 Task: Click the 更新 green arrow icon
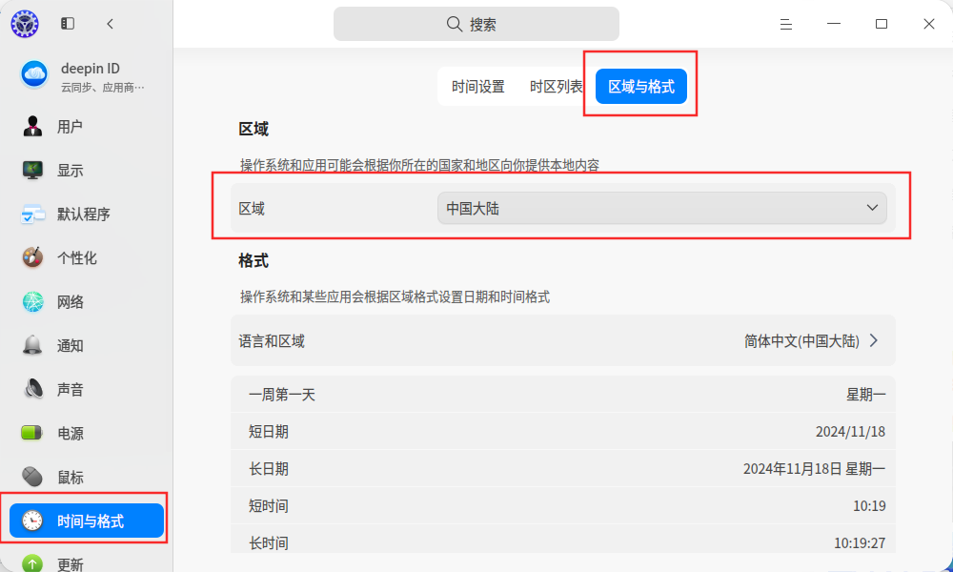click(32, 563)
